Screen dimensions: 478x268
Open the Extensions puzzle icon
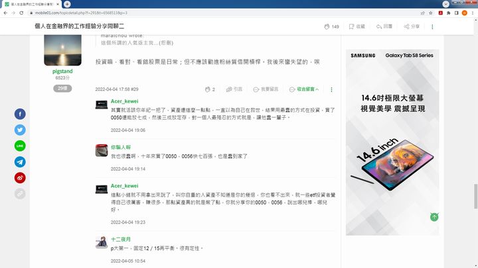(x=448, y=13)
